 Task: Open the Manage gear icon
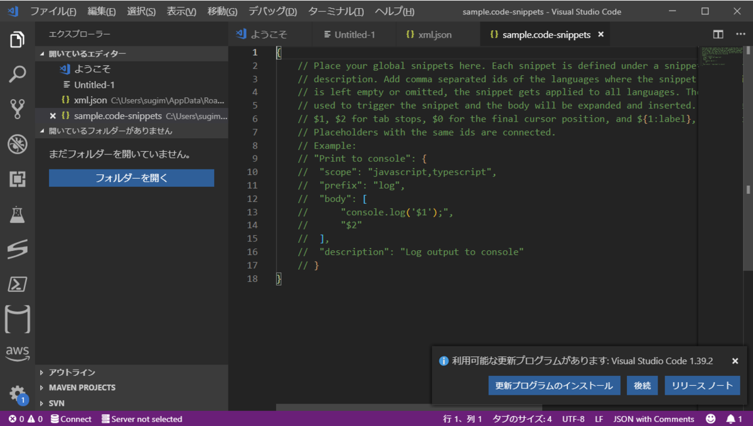click(17, 395)
